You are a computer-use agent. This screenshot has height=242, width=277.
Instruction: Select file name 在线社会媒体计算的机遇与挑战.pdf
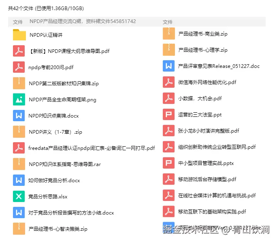click(x=217, y=196)
